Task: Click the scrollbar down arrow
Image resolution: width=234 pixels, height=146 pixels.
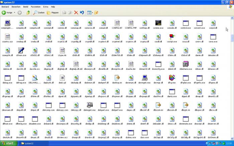Action: (x=232, y=139)
